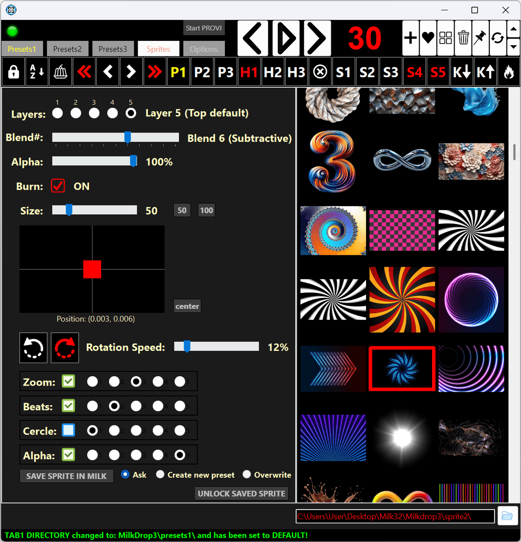Click the down arrow stepper at top right
521x542 pixels.
[x=513, y=46]
